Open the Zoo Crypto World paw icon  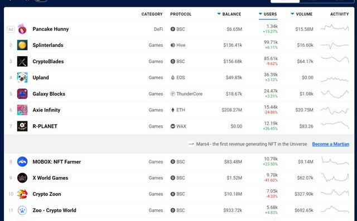point(22,210)
